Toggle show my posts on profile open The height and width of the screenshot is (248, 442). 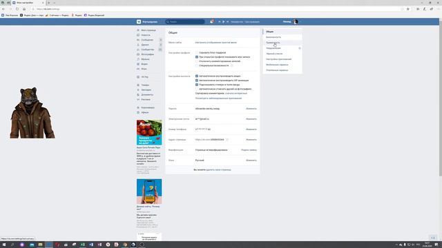click(x=197, y=56)
